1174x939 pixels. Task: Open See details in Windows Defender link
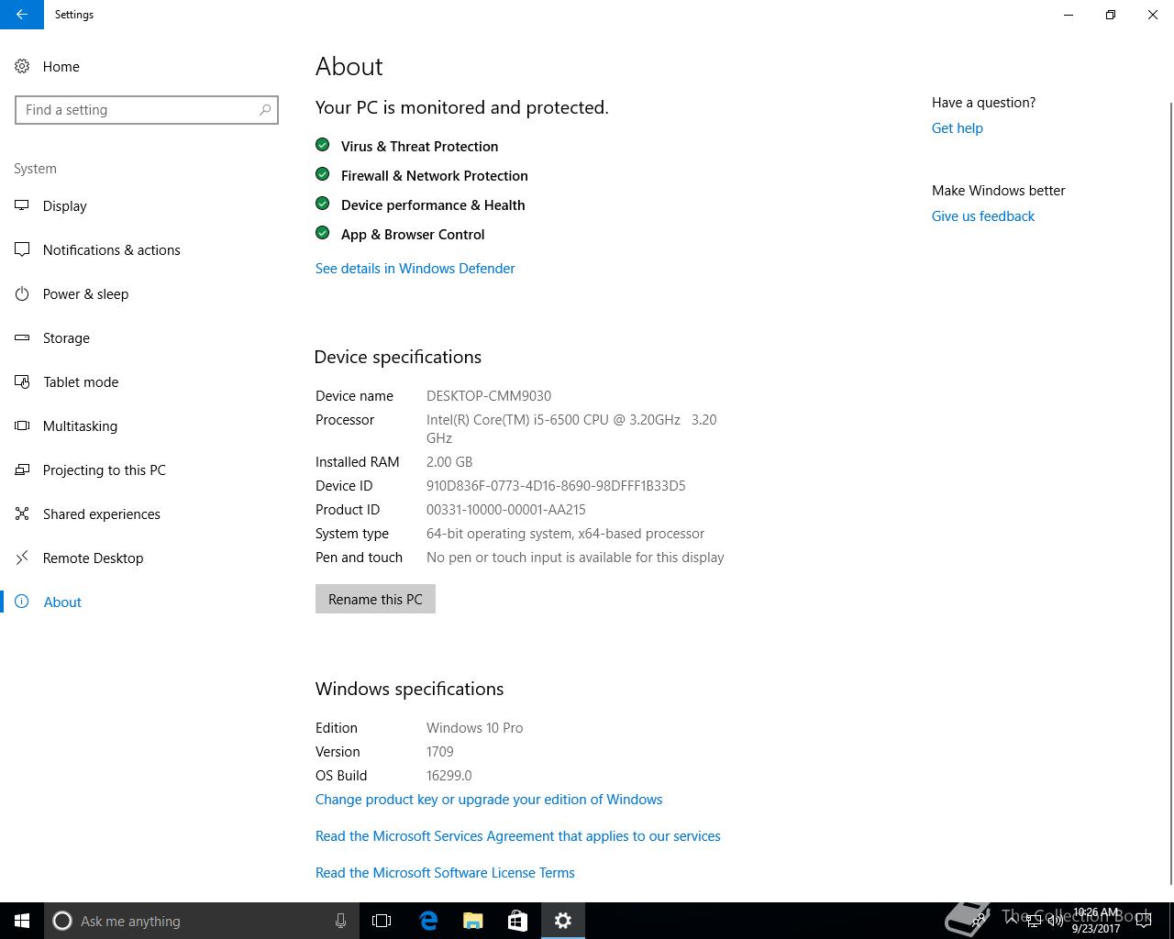[415, 269]
